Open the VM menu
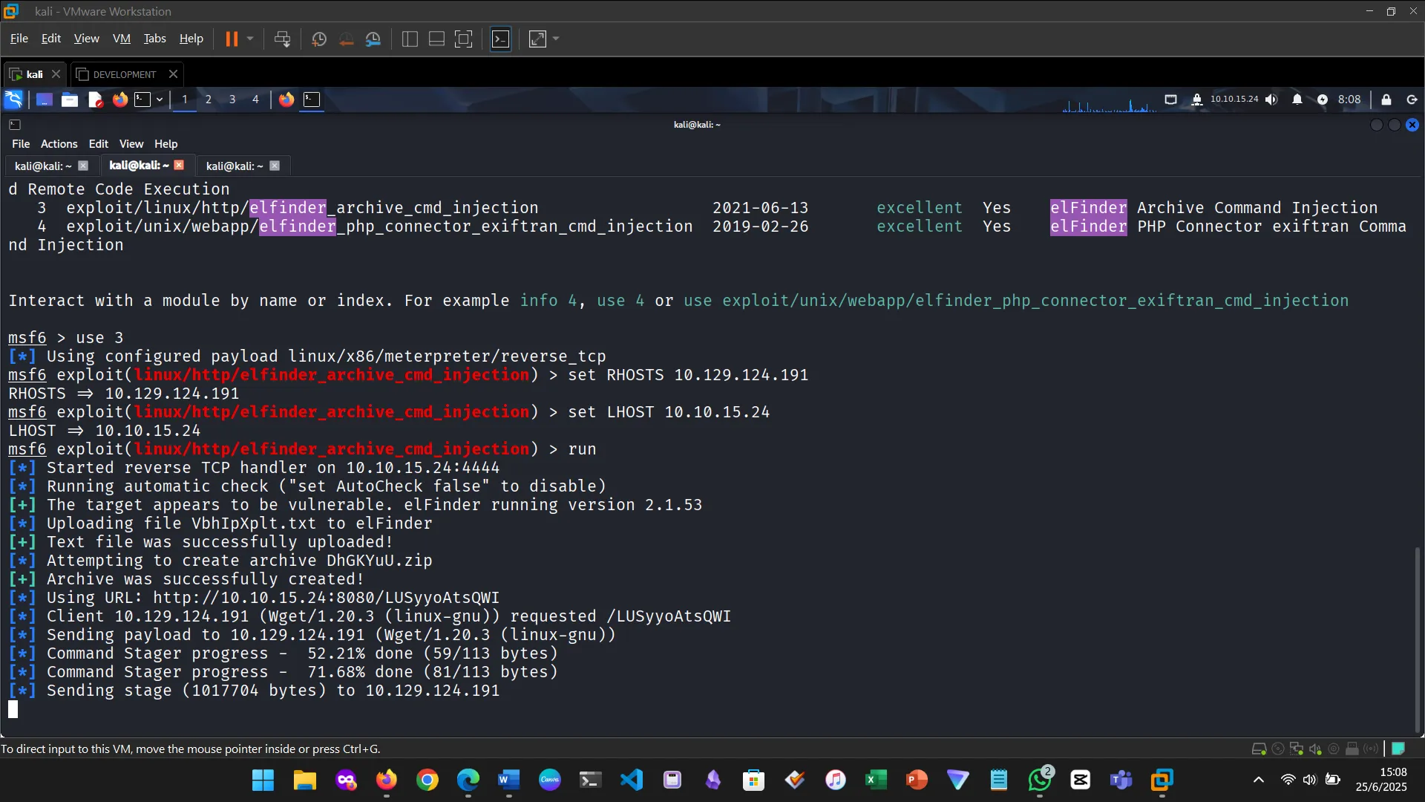1425x802 pixels. pos(121,39)
